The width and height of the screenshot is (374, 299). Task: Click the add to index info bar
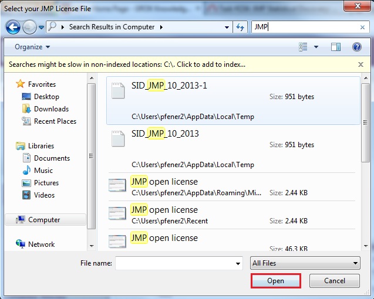point(127,64)
